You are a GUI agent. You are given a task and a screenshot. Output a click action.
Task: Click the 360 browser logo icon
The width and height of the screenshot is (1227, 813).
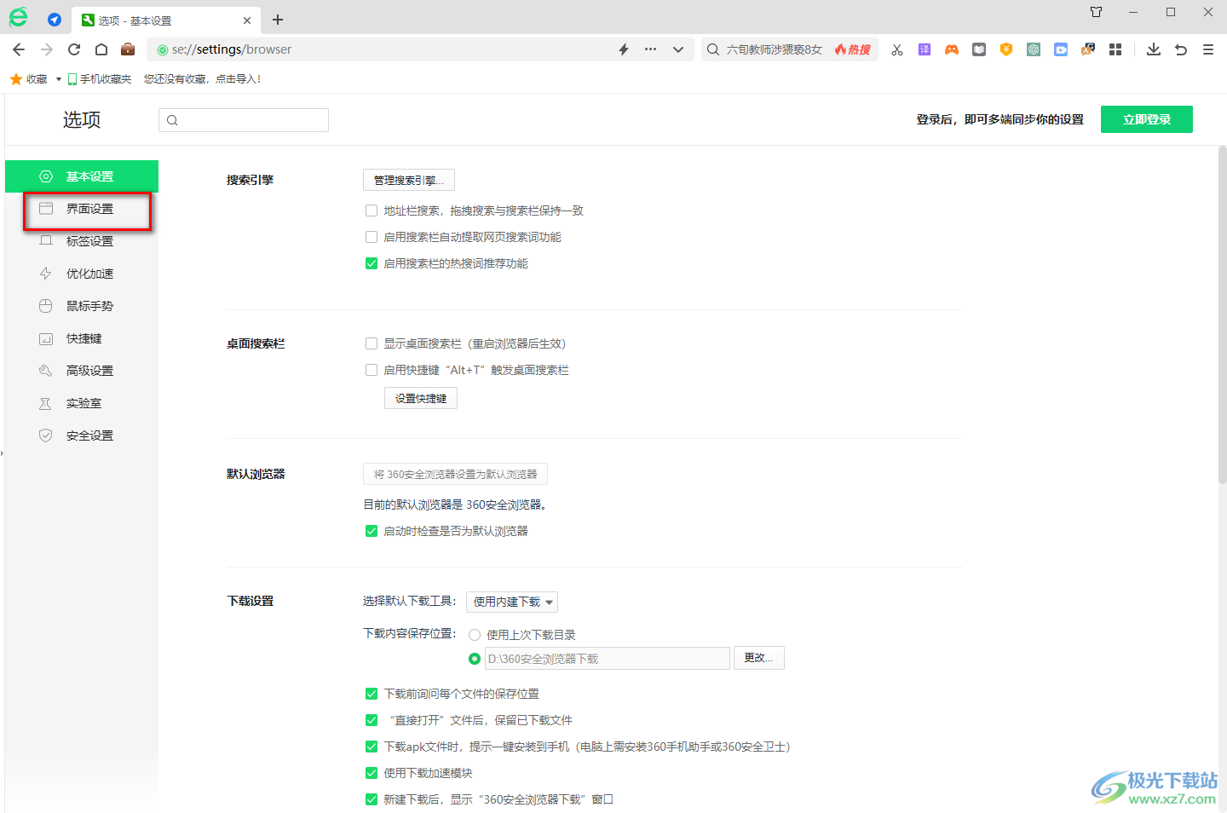(18, 17)
